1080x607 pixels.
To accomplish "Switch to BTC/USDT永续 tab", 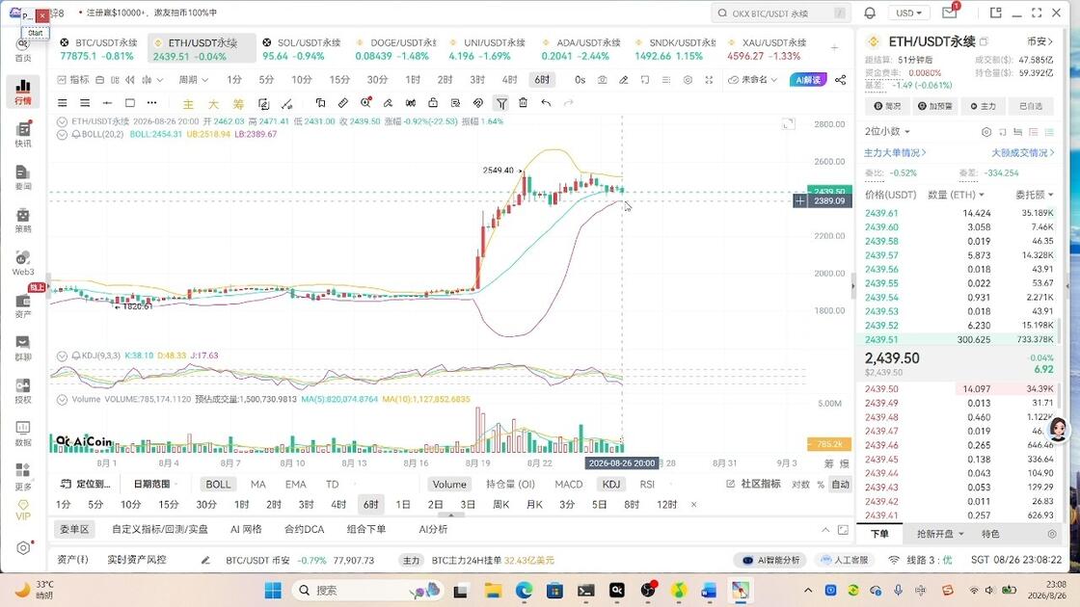I will [x=98, y=49].
